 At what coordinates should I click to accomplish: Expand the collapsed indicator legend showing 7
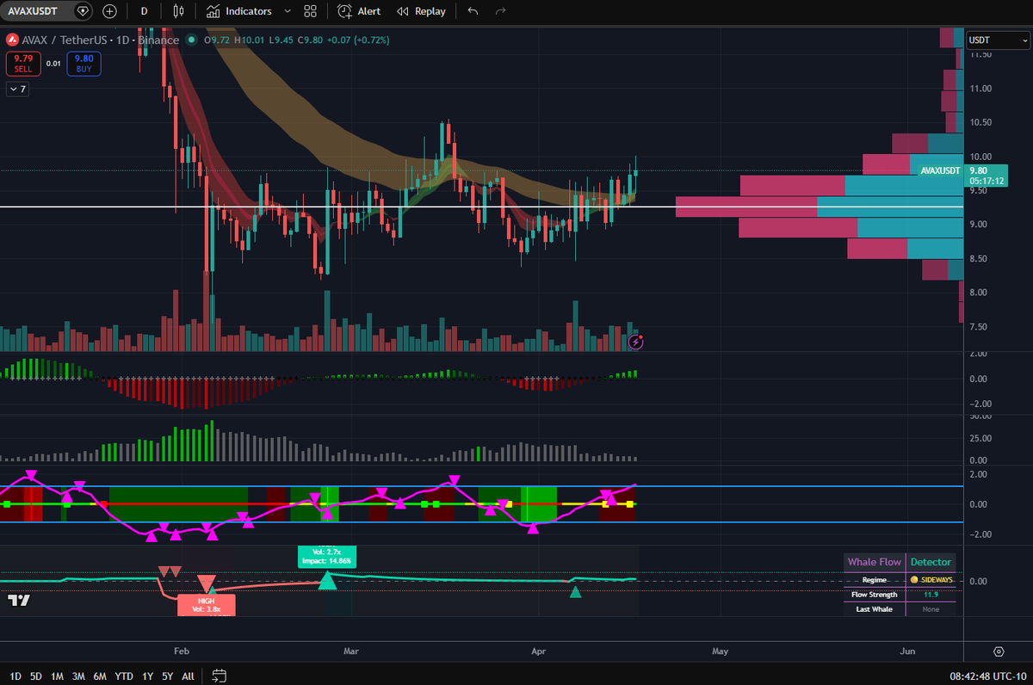click(x=16, y=89)
